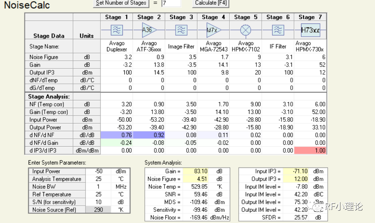Viewport: 375px width, 223px height.
Task: Click the Stage 4 column header
Action: pyautogui.click(x=213, y=17)
